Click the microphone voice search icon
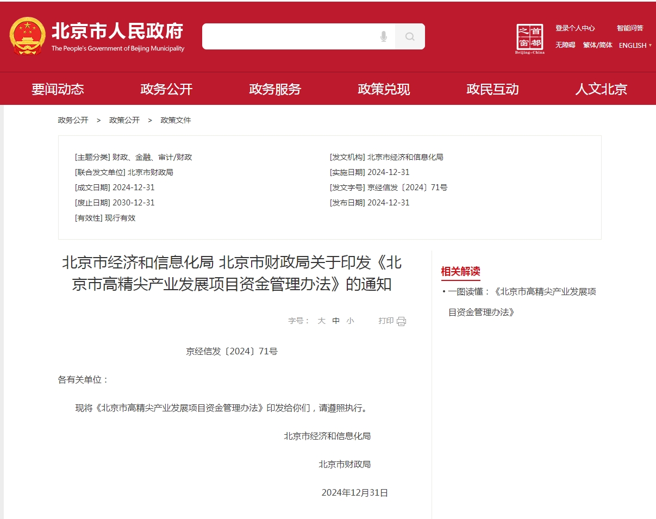Image resolution: width=656 pixels, height=519 pixels. (x=383, y=36)
